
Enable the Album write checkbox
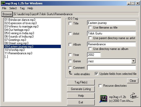70,44
